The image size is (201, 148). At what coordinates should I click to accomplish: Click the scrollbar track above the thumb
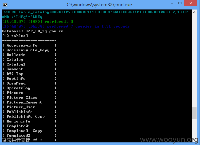194,61
